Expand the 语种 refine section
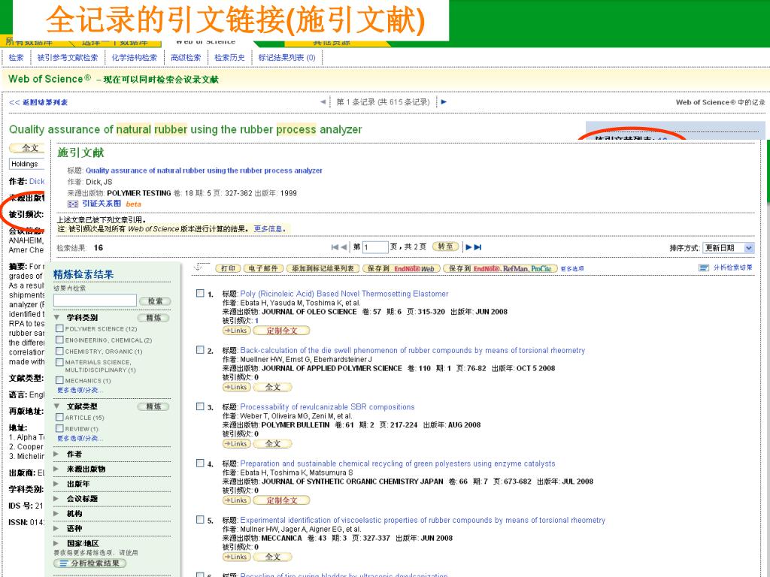Image resolution: width=770 pixels, height=577 pixels. click(56, 528)
